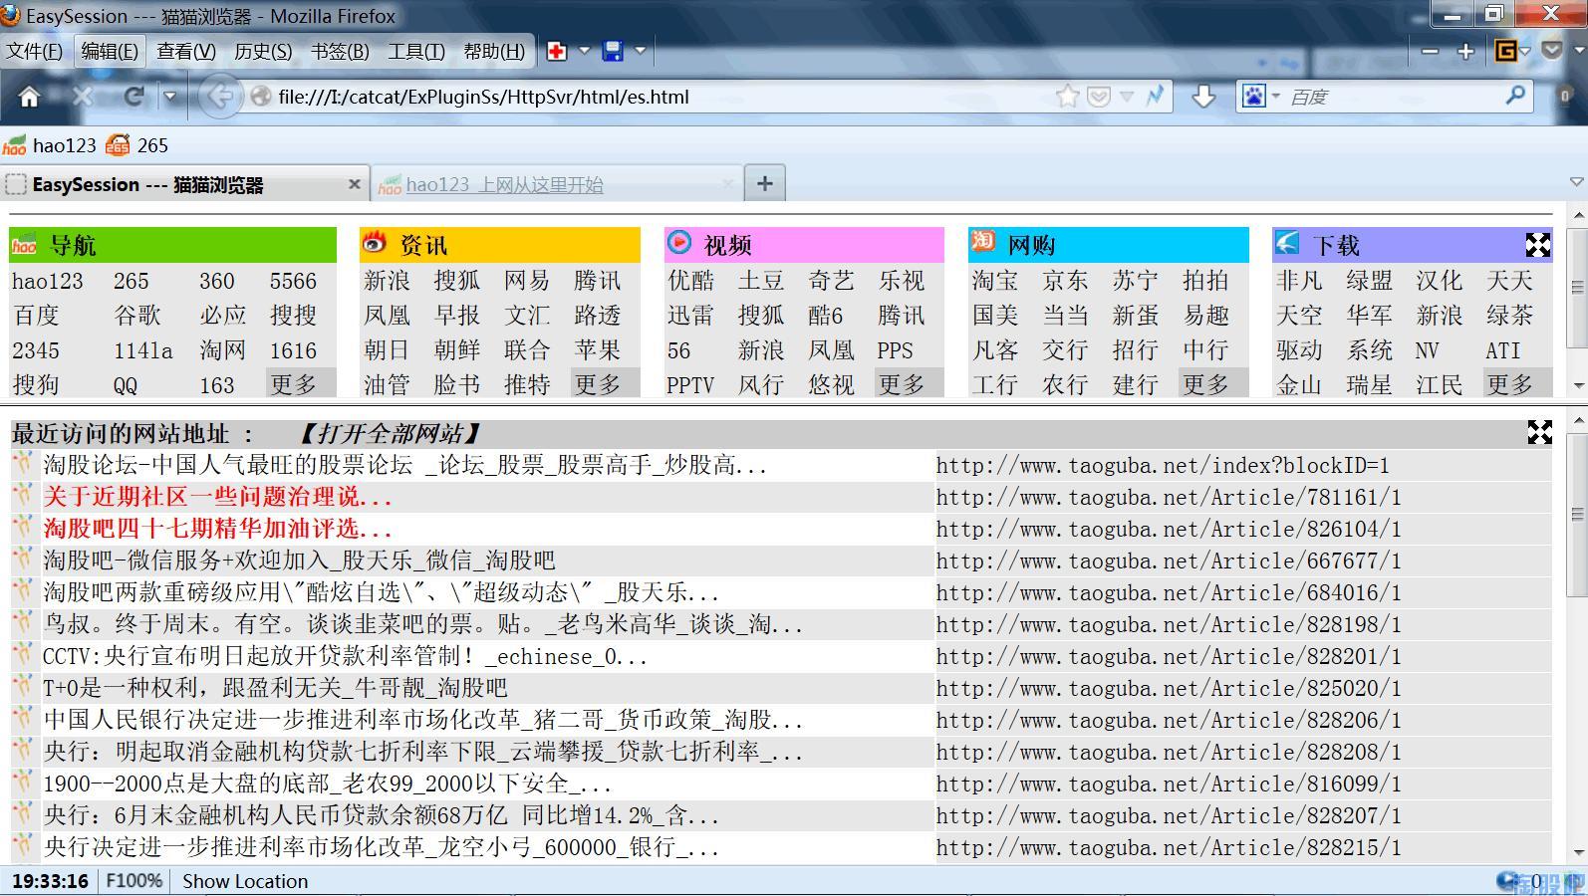Open the 书签(B) menu
Screen dimensions: 1588x896
pyautogui.click(x=340, y=51)
